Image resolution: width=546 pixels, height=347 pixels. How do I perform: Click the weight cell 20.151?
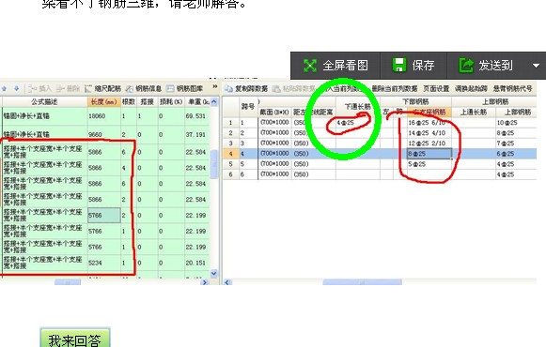point(196,263)
